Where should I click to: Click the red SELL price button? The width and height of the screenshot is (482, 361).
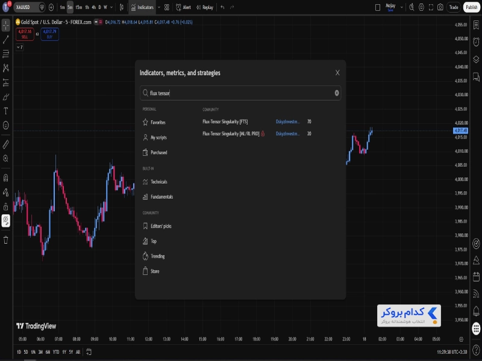click(25, 34)
